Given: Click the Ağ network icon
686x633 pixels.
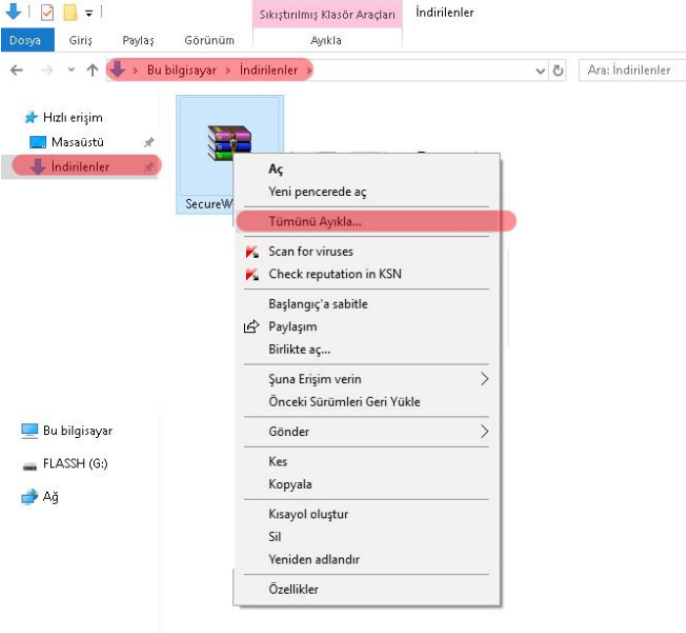Looking at the screenshot, I should [x=29, y=497].
